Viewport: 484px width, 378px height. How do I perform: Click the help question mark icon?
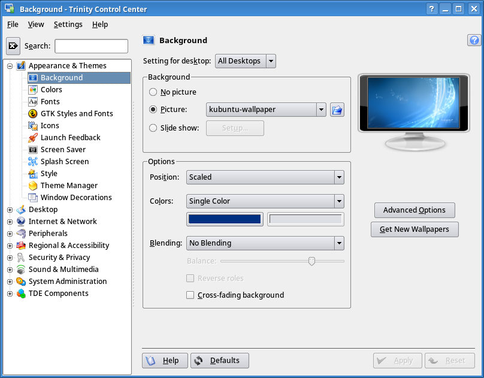pyautogui.click(x=474, y=40)
